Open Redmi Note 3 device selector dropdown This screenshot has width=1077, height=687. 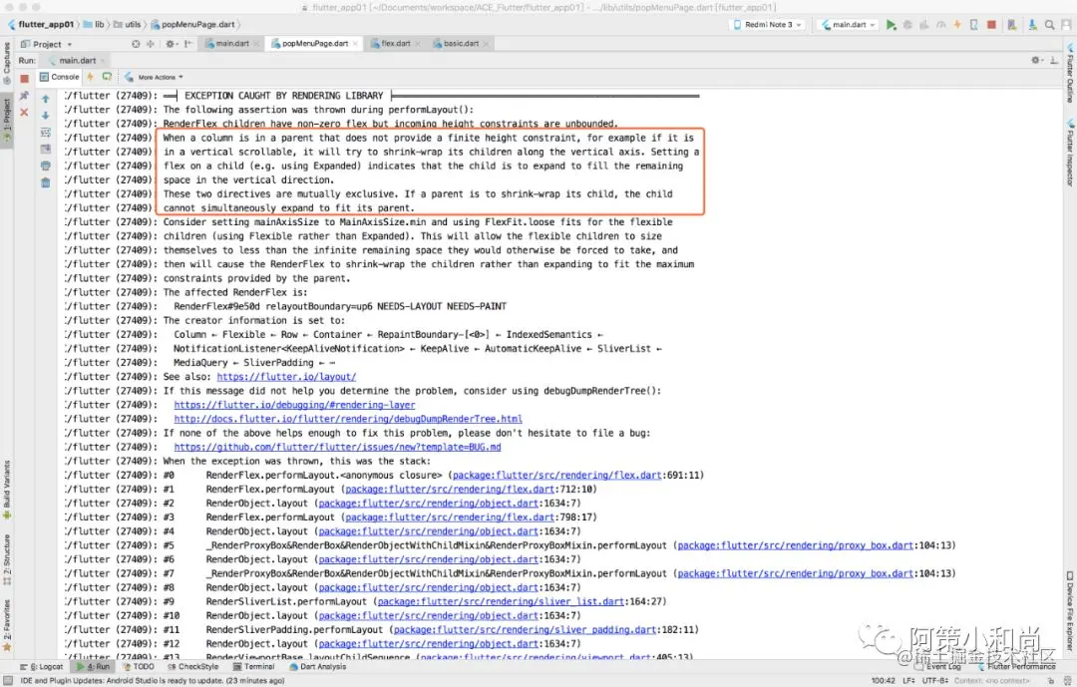pyautogui.click(x=767, y=25)
